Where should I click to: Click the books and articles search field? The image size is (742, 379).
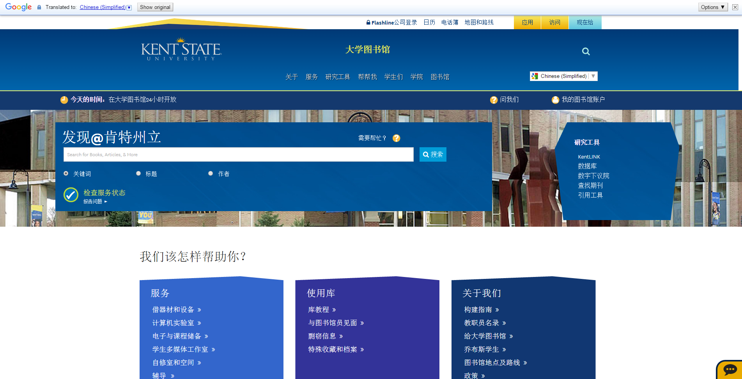tap(239, 155)
